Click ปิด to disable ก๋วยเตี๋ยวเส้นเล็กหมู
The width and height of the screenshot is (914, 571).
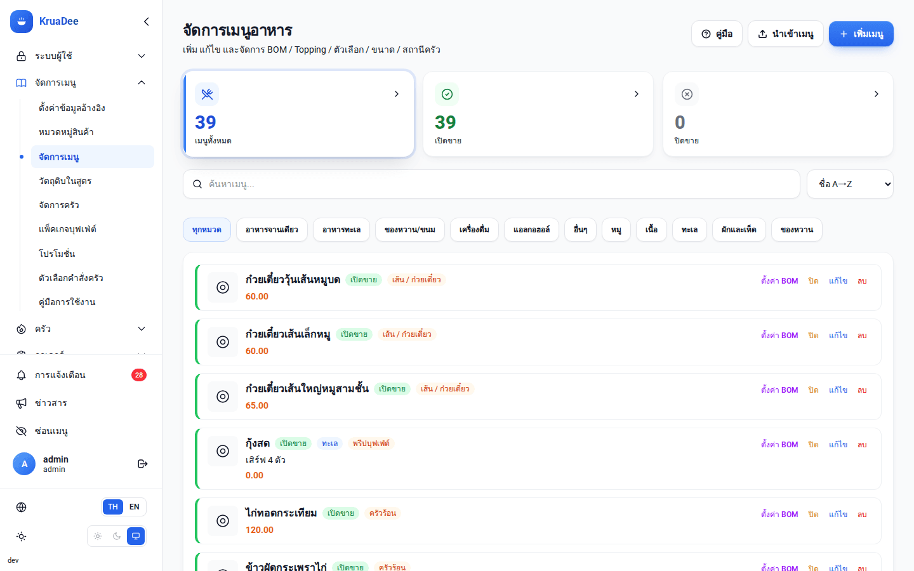(x=813, y=336)
